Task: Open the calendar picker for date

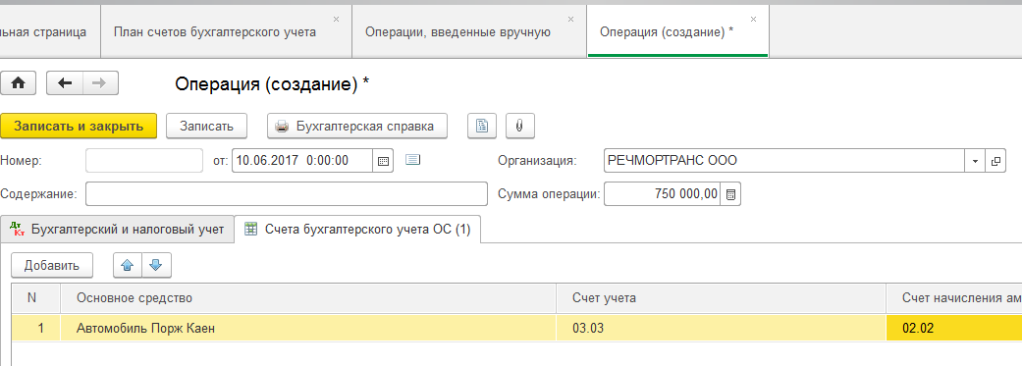Action: [x=383, y=160]
